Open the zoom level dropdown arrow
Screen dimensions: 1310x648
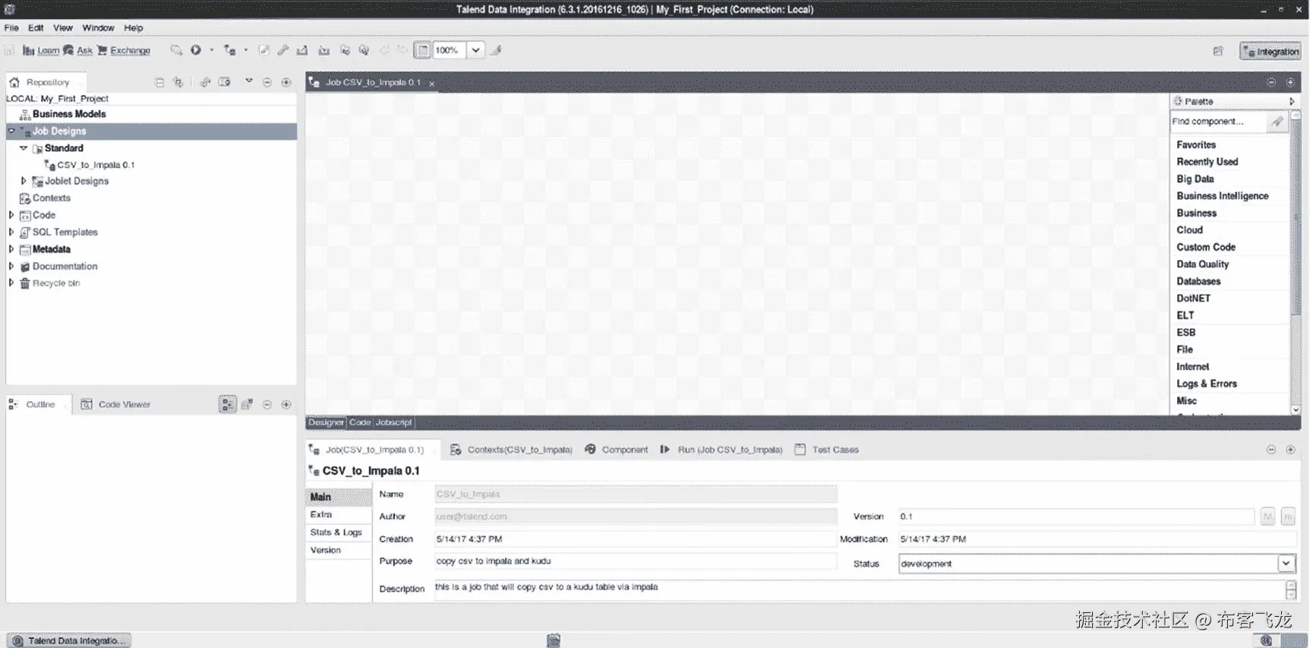(475, 50)
